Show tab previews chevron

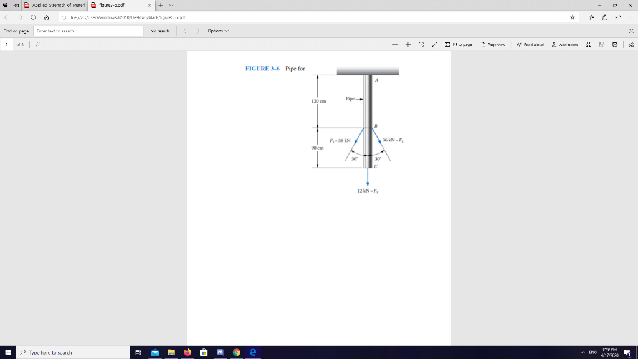click(x=171, y=5)
